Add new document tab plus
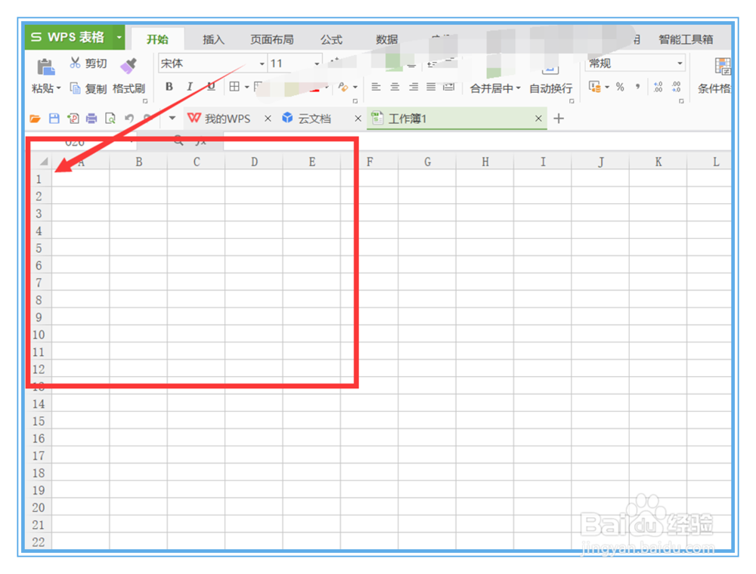Screen dimensions: 756x574 [559, 119]
